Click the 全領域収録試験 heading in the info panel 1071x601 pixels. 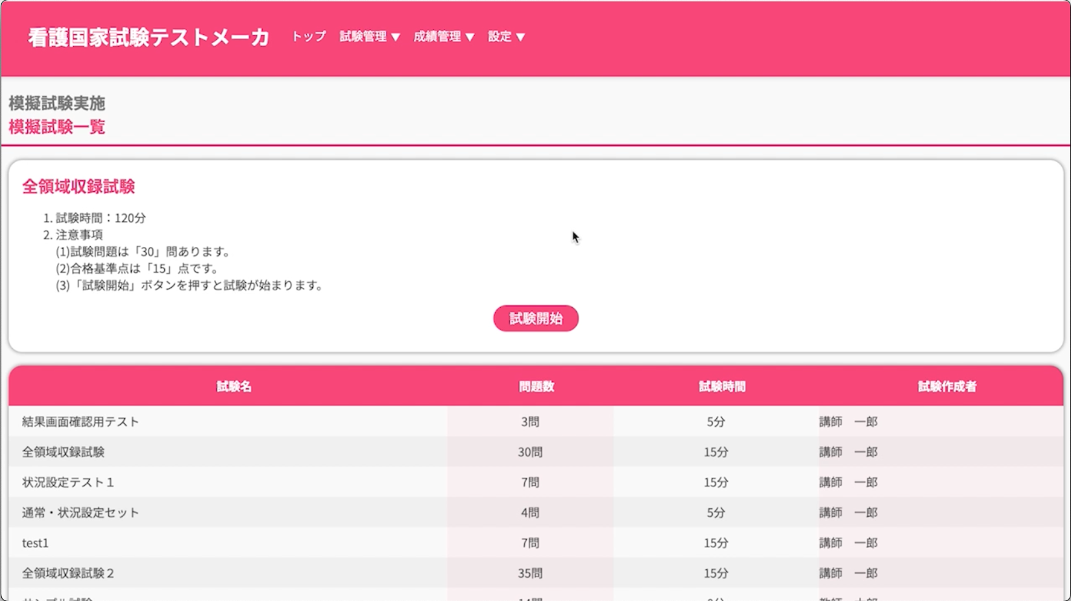79,187
